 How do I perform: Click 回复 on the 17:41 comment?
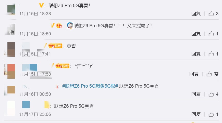coord(196,54)
